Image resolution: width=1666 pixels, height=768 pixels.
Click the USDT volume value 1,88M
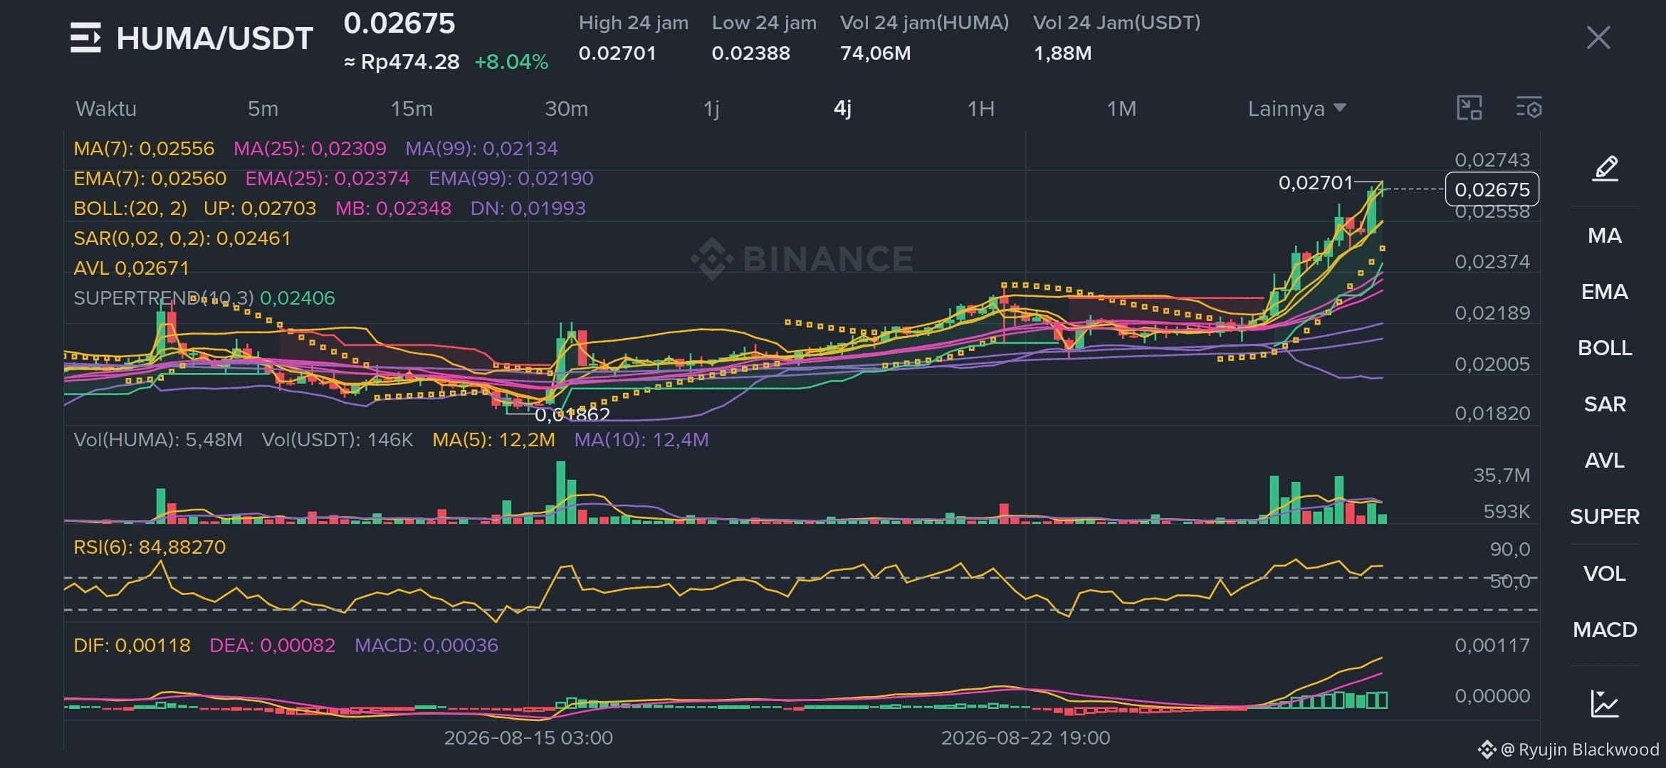(x=1062, y=53)
